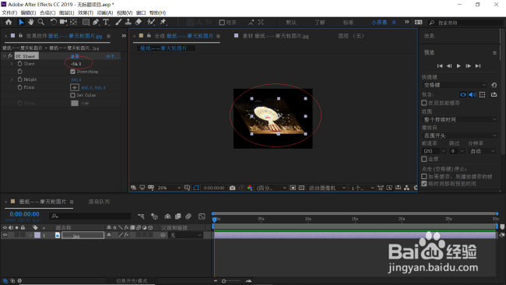Screen dimensions: 506x285
Task: Open the 整个持续时间 range dropdown
Action: [x=459, y=120]
